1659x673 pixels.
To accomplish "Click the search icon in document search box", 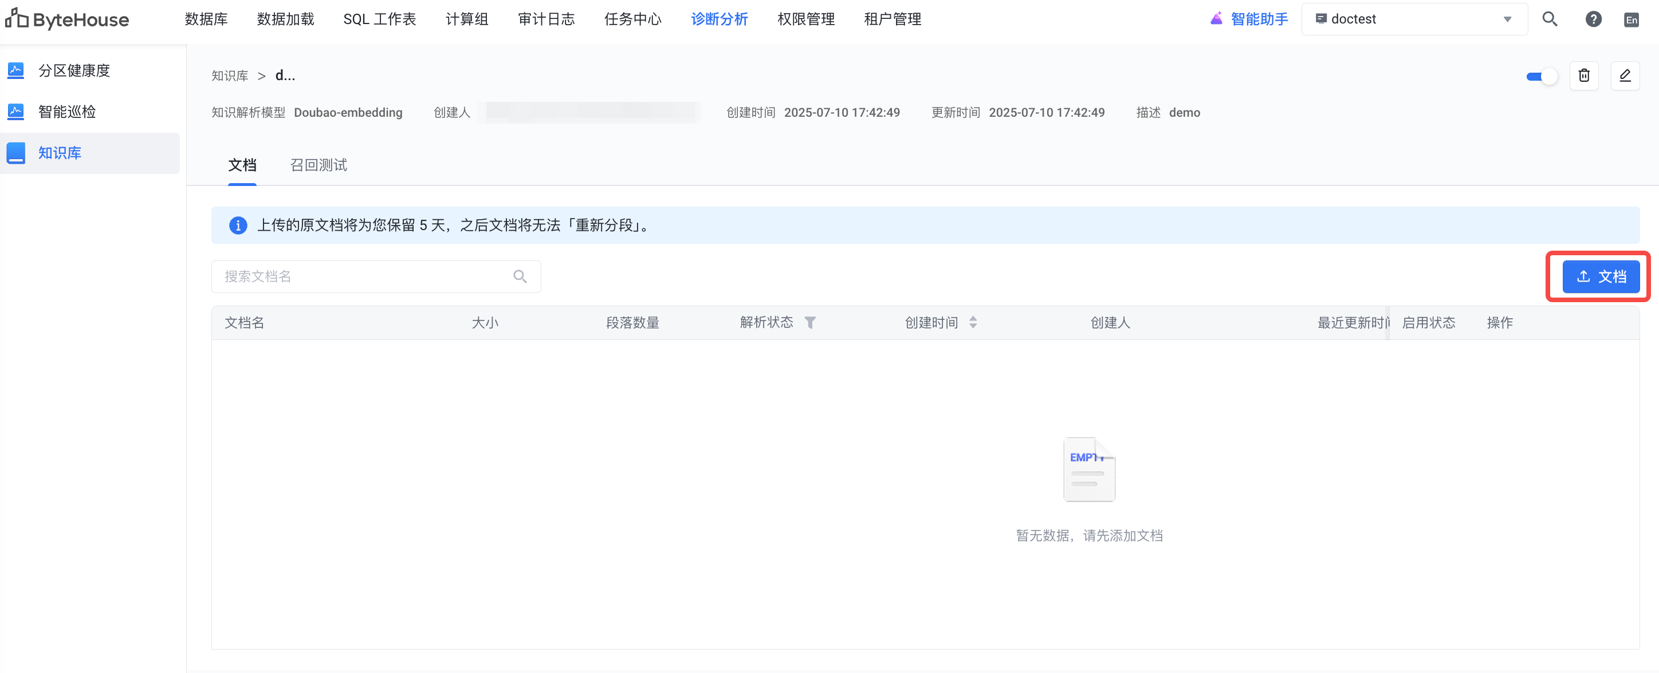I will tap(520, 276).
